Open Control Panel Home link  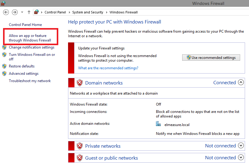[25, 25]
